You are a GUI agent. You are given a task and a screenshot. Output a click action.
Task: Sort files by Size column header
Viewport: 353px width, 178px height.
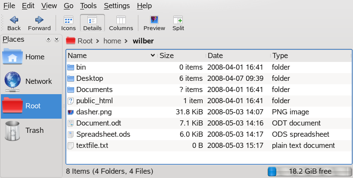167,55
